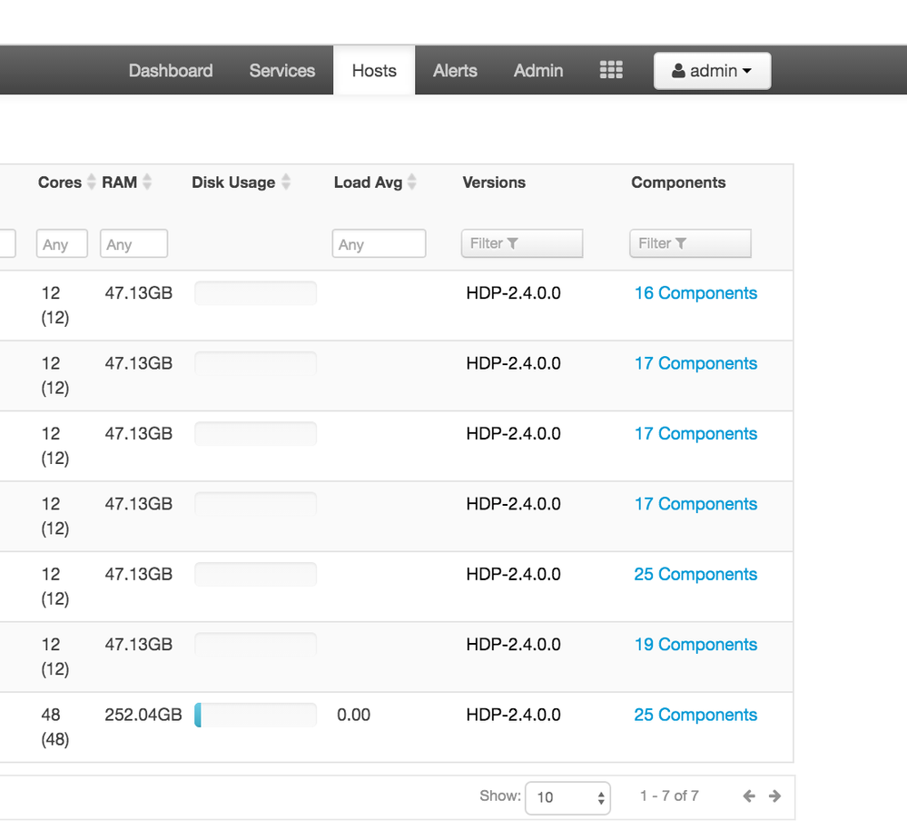Click the RAM filter input box
The width and height of the screenshot is (907, 830).
point(133,243)
